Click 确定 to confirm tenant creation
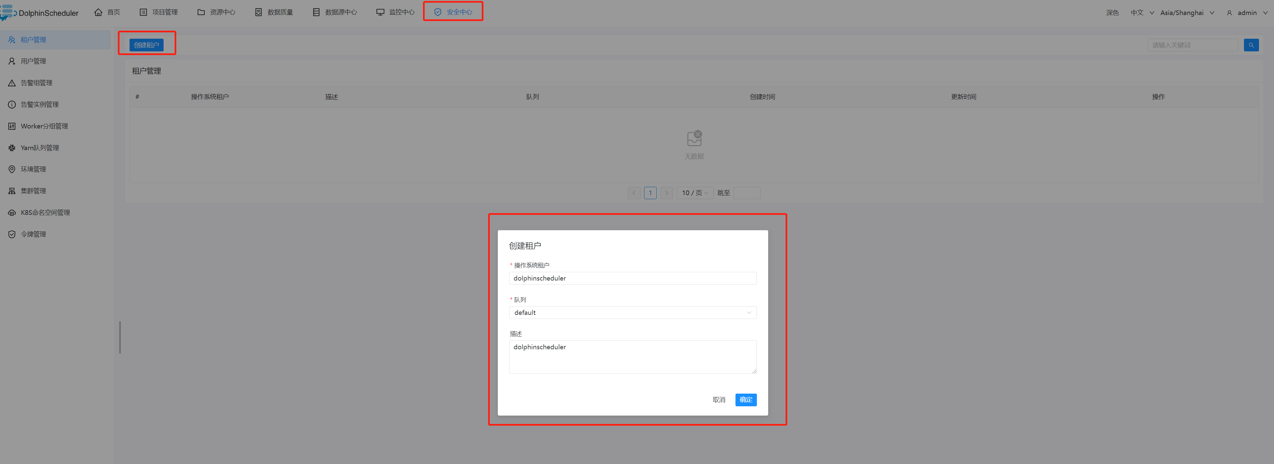The image size is (1274, 464). click(746, 400)
